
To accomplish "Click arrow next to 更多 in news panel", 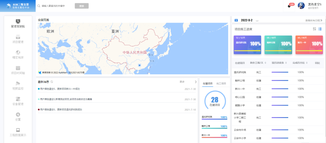I will [195, 82].
